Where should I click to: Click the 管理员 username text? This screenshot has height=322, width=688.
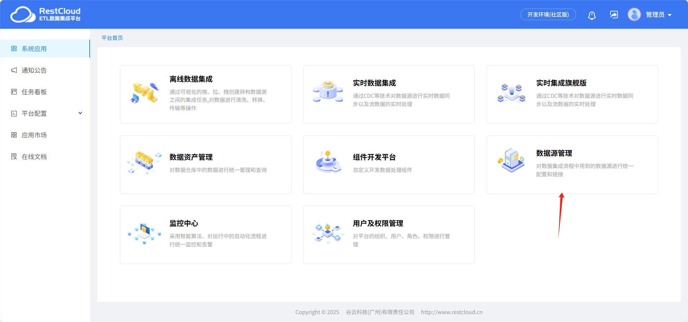pyautogui.click(x=655, y=15)
